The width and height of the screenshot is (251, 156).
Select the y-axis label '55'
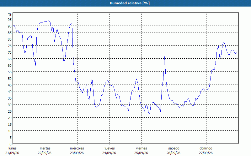(10, 72)
